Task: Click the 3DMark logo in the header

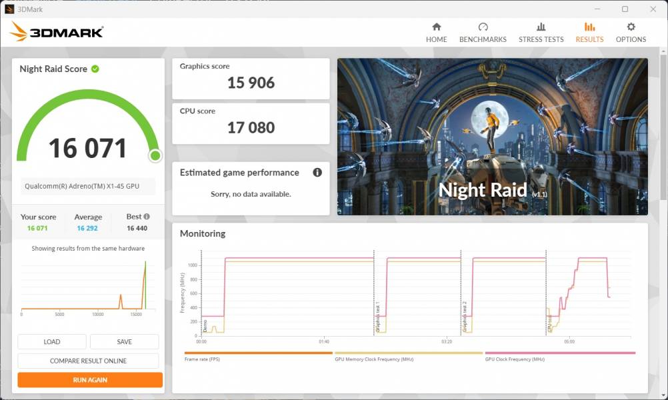Action: coord(56,31)
